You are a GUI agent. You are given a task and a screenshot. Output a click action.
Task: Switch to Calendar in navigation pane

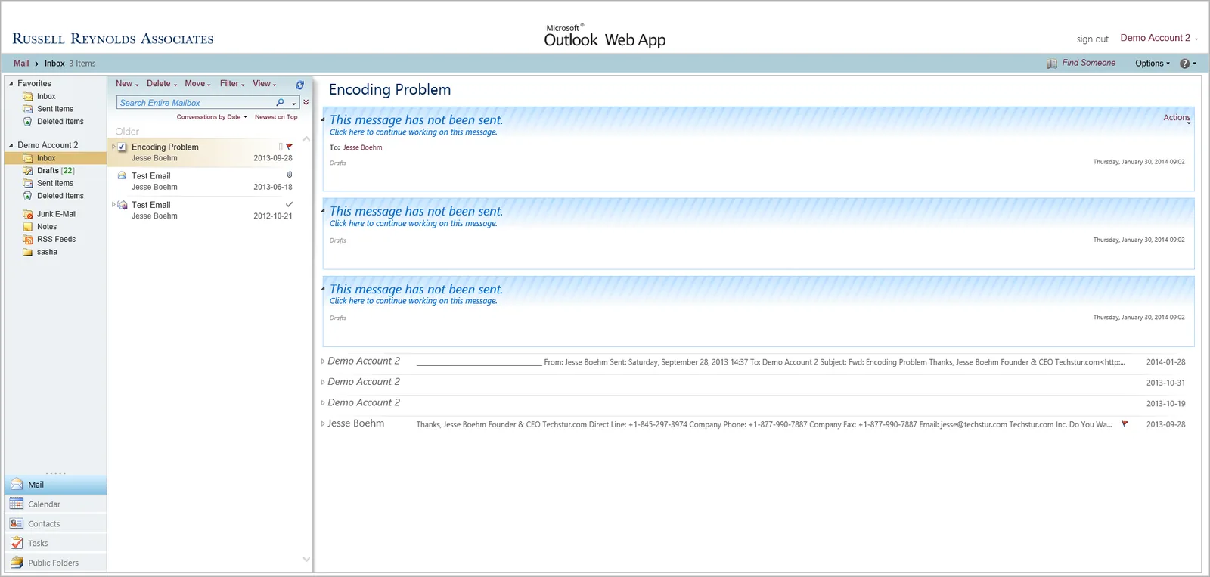[x=55, y=504]
